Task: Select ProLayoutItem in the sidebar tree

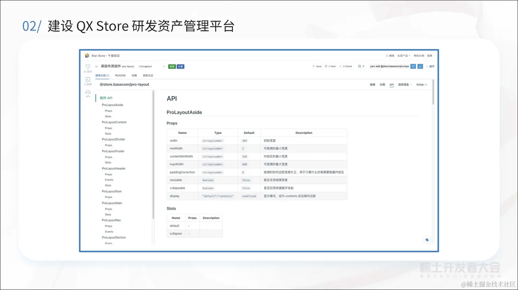Action: pyautogui.click(x=112, y=191)
